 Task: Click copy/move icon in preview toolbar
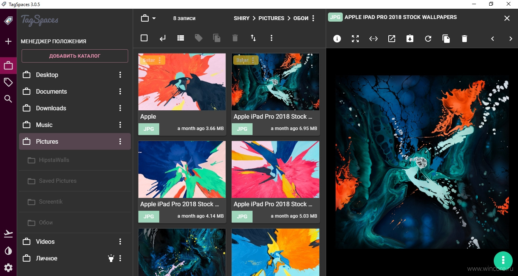pos(446,39)
